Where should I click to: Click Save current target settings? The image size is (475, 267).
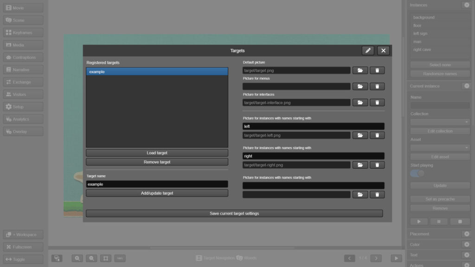[234, 214]
